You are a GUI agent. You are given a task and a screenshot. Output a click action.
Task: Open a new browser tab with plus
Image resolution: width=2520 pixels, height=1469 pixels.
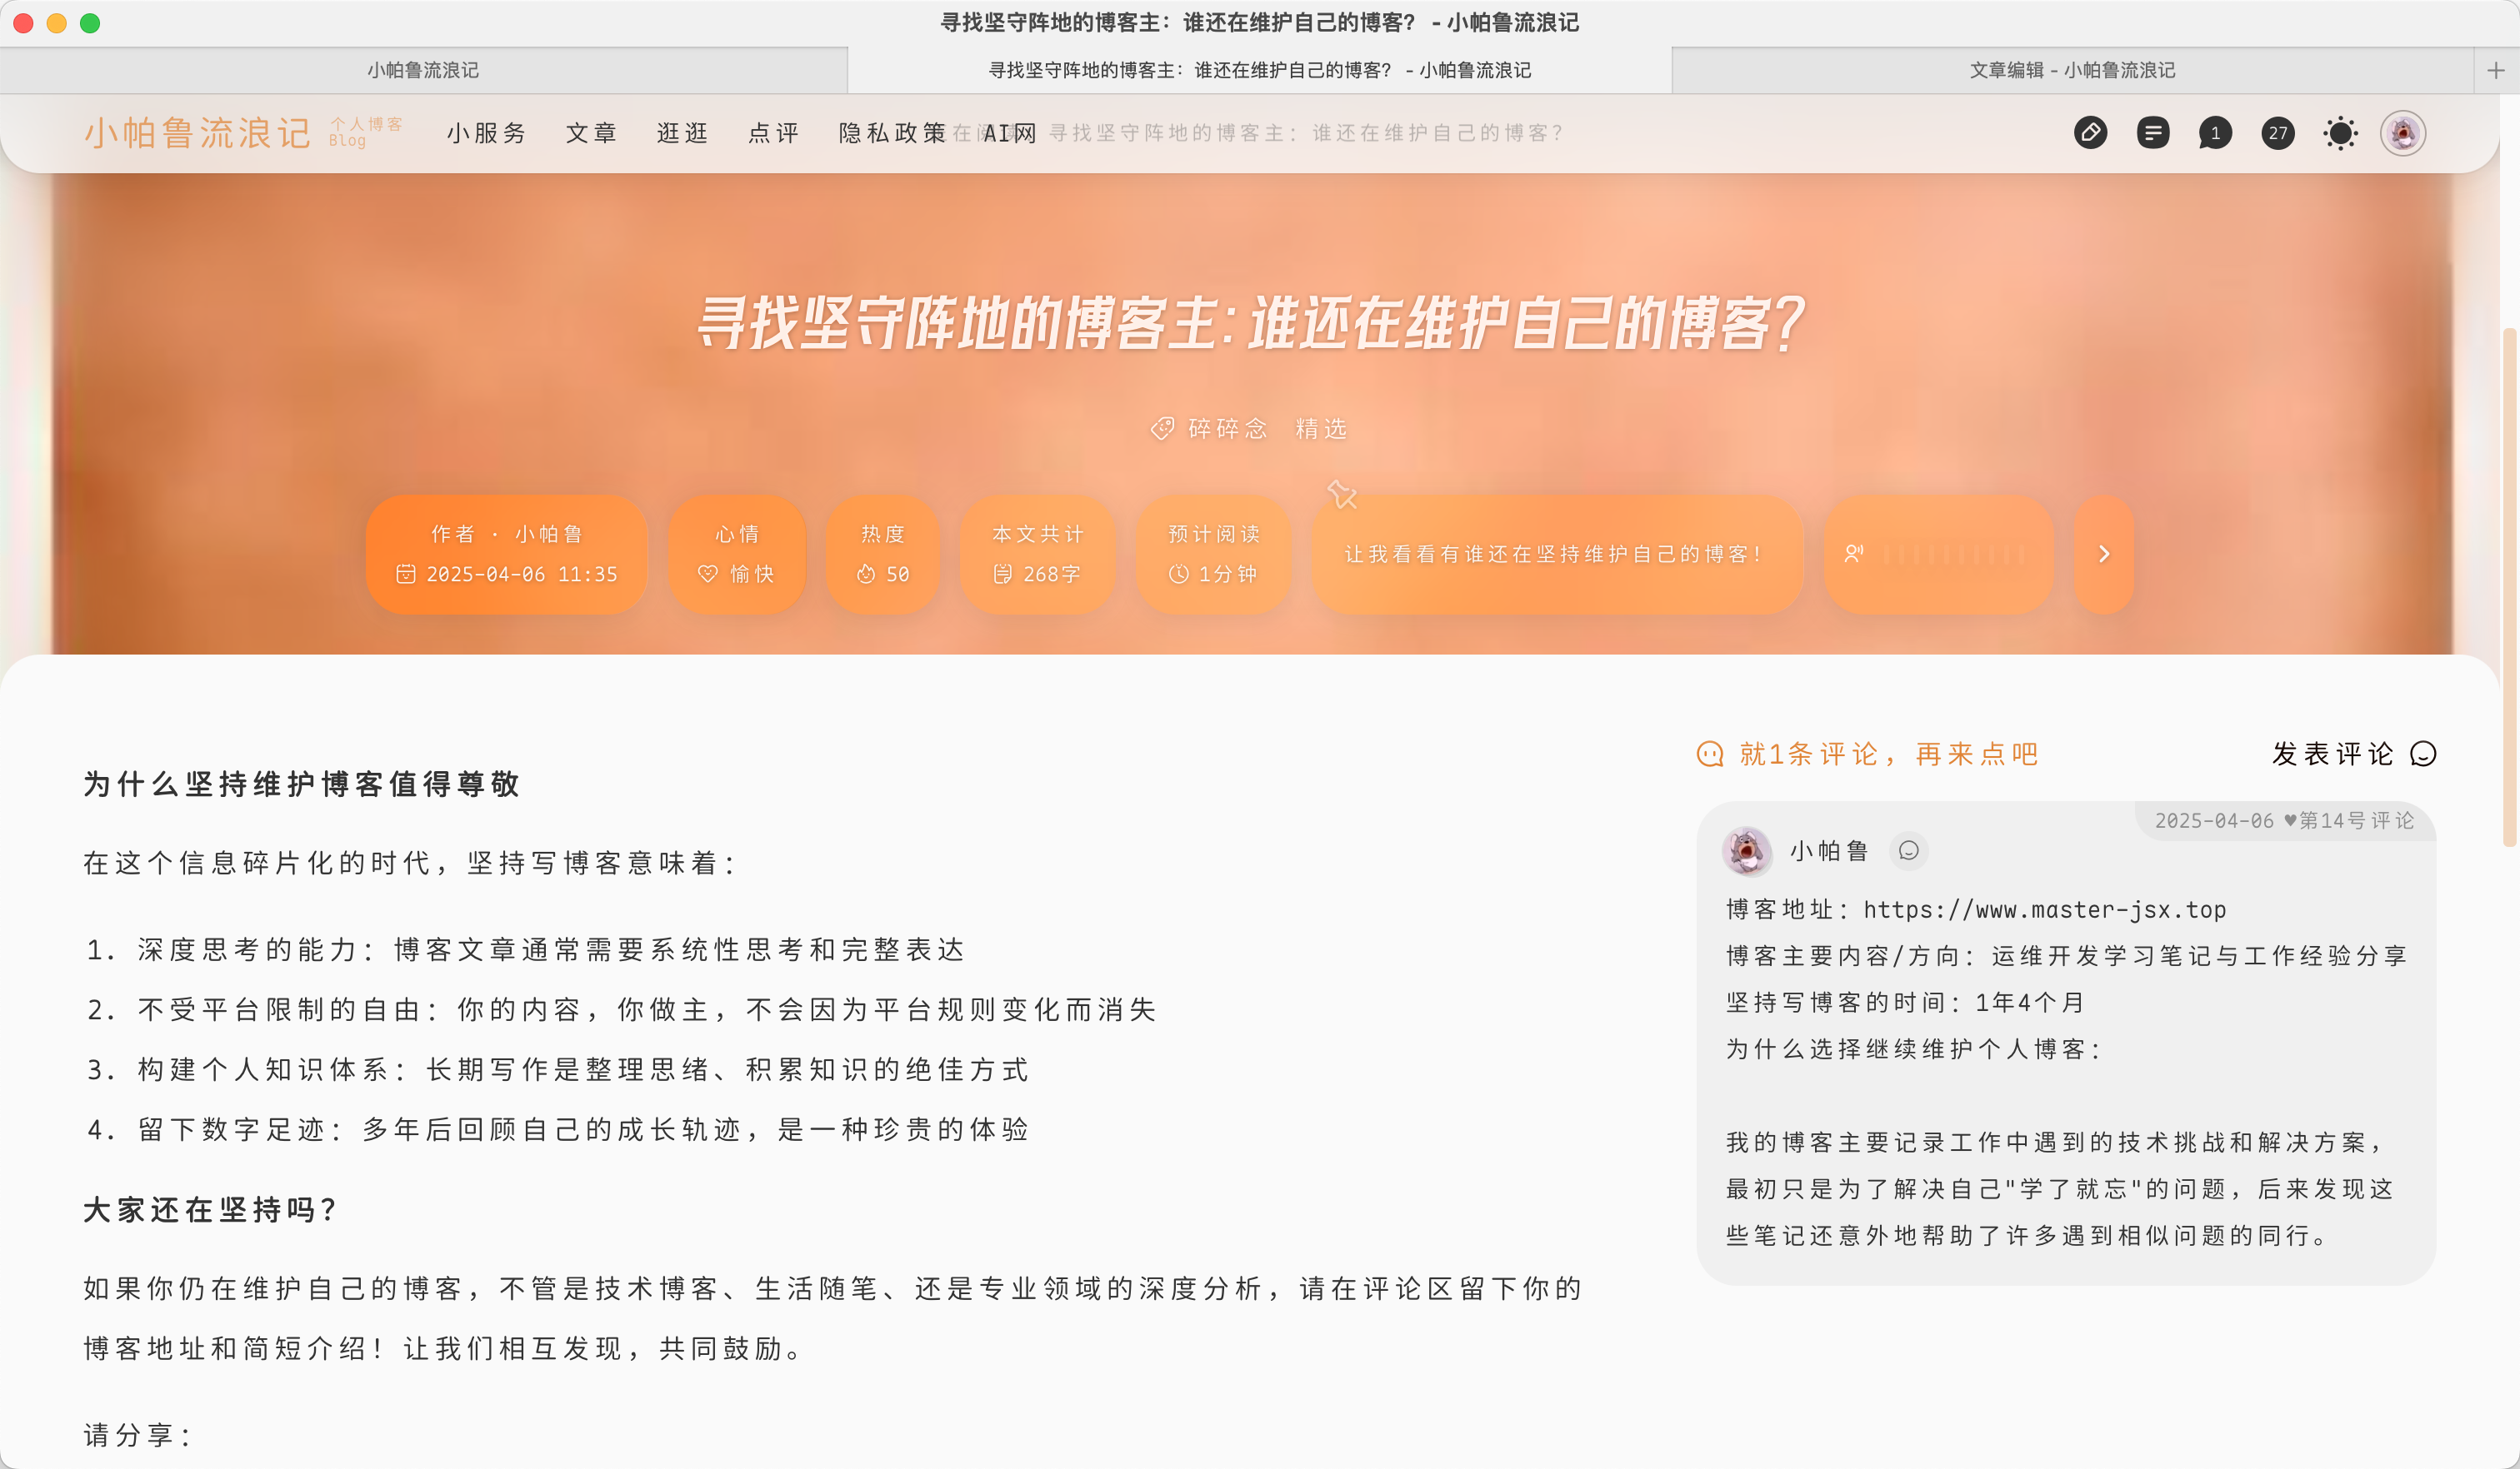pyautogui.click(x=2496, y=70)
